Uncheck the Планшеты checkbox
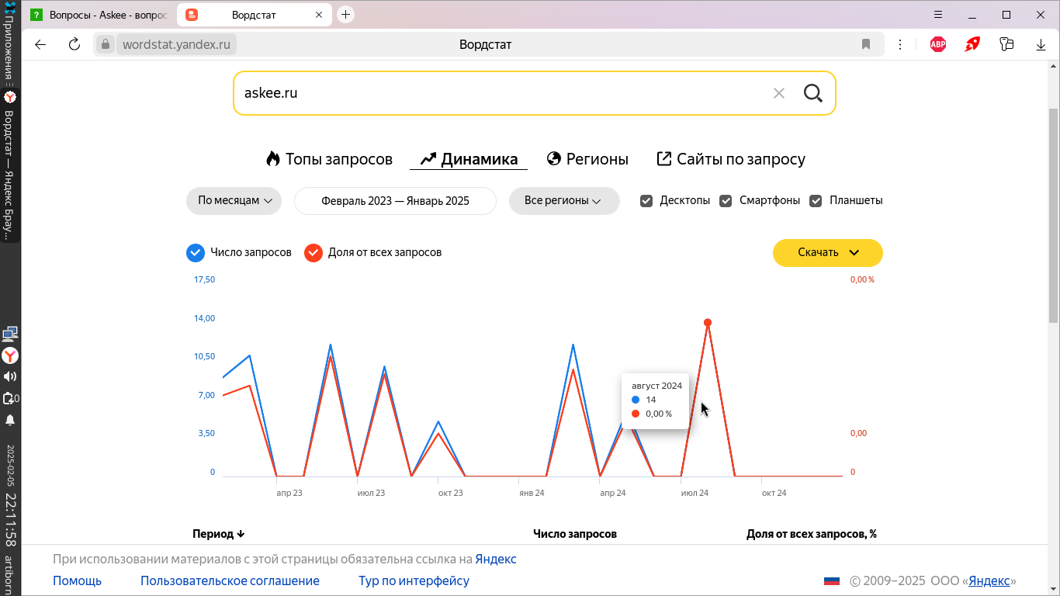This screenshot has height=596, width=1060. [x=816, y=200]
